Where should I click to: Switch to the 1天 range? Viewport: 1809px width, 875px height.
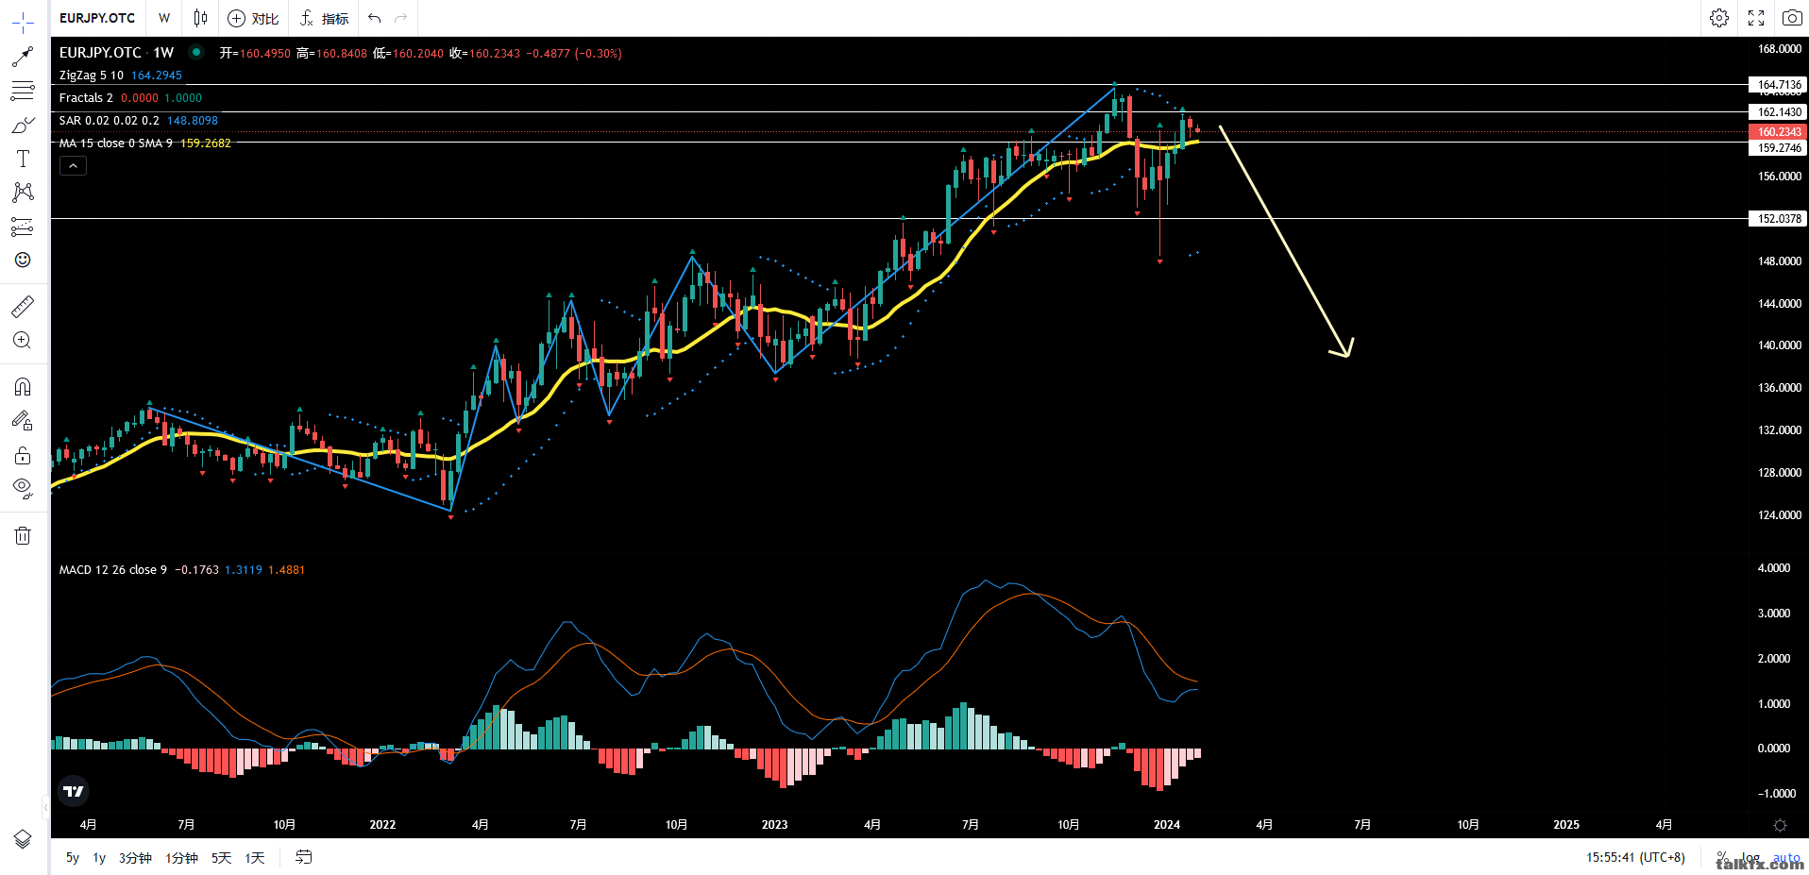(x=254, y=857)
